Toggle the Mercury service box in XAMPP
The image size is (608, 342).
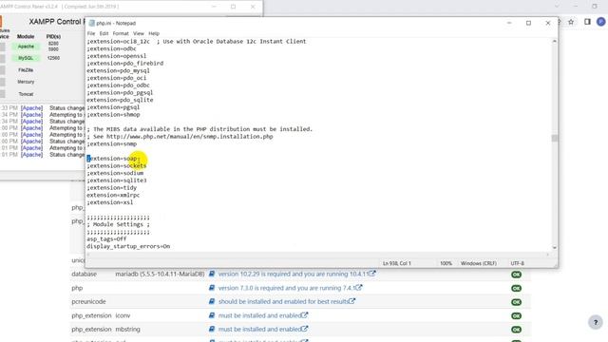2,83
